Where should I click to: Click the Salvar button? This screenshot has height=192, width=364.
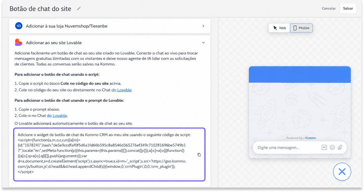tap(348, 8)
